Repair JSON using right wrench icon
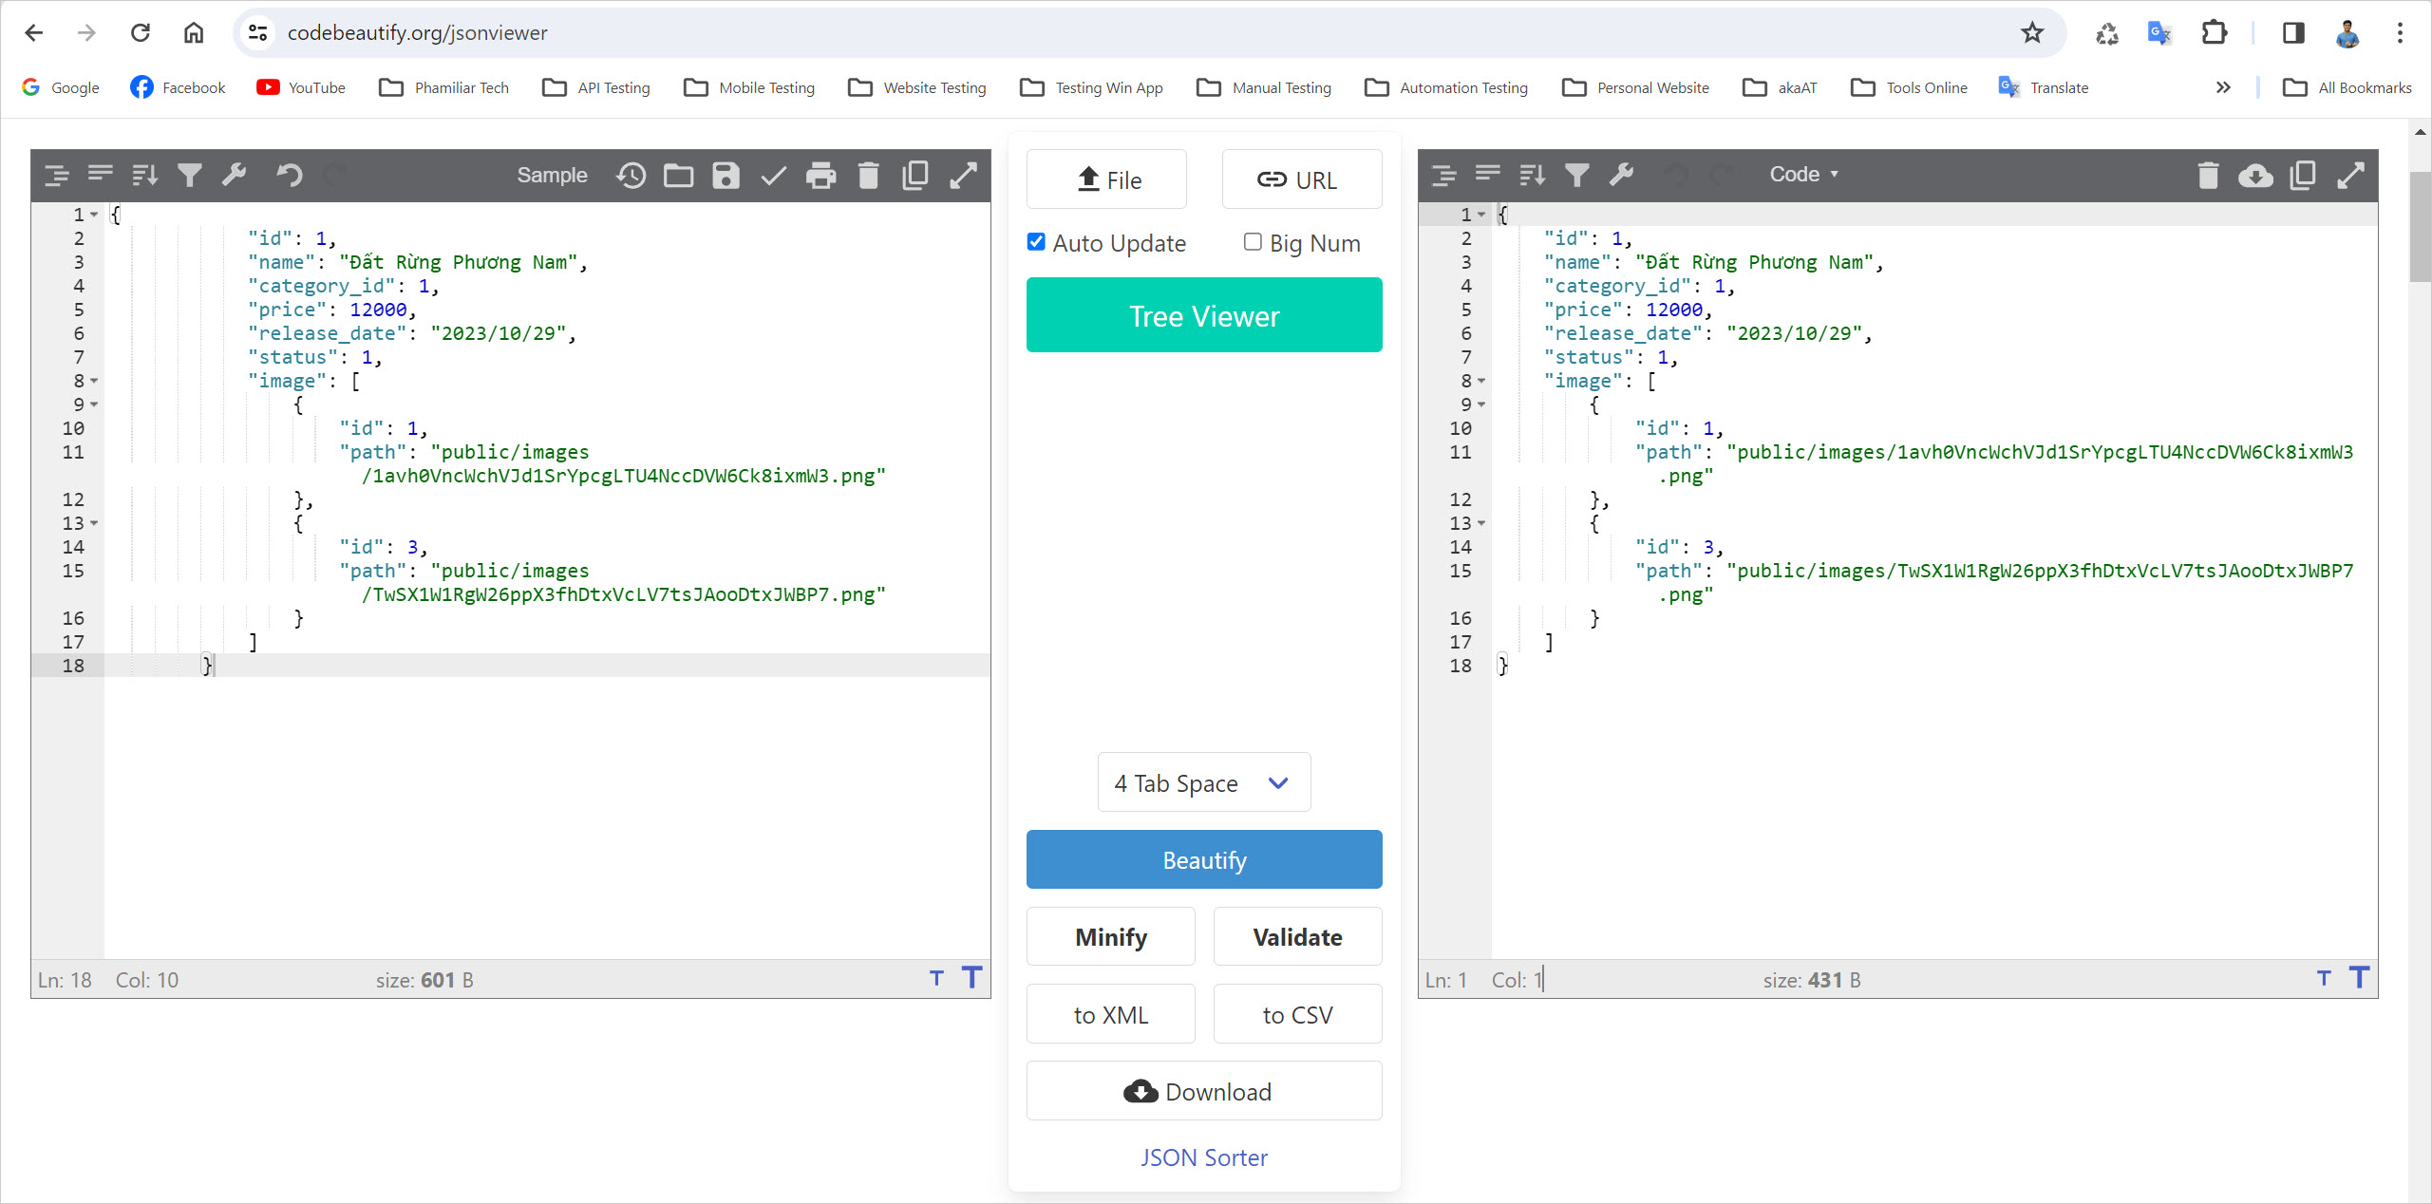Viewport: 2432px width, 1204px height. 1622,175
